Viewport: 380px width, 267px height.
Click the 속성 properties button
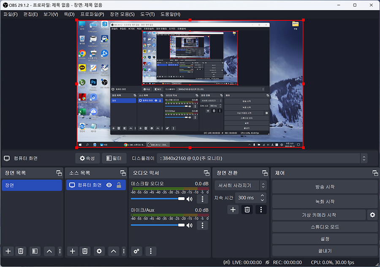87,158
